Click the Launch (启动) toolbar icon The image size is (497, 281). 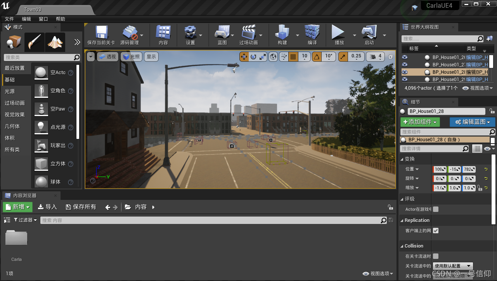tap(369, 33)
